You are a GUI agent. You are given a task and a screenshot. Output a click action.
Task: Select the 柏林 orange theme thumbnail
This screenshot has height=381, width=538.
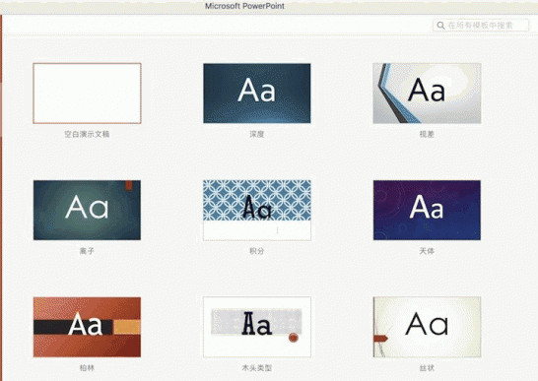[x=87, y=327]
